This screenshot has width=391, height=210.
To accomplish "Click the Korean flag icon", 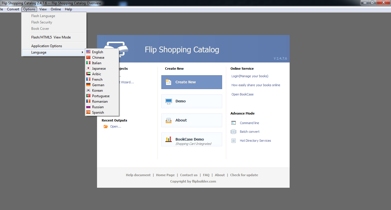I will click(x=88, y=90).
